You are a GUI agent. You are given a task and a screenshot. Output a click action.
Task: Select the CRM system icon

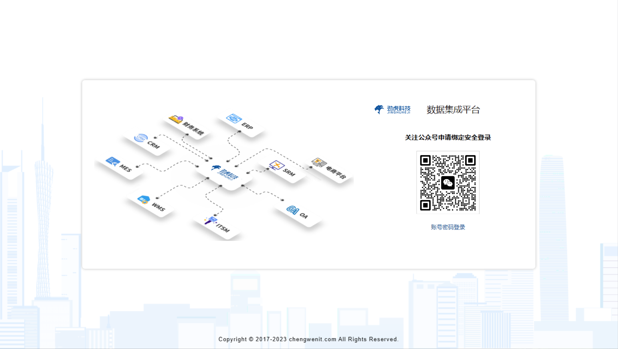click(x=140, y=138)
